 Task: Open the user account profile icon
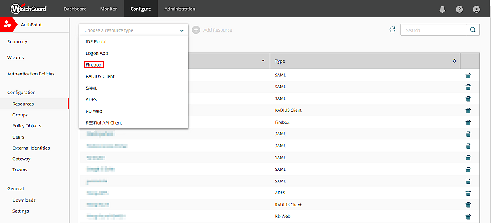click(476, 9)
